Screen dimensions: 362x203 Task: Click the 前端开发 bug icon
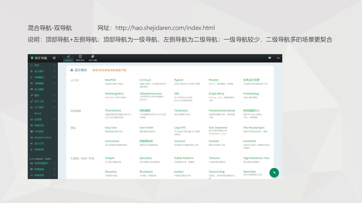pyautogui.click(x=32, y=125)
